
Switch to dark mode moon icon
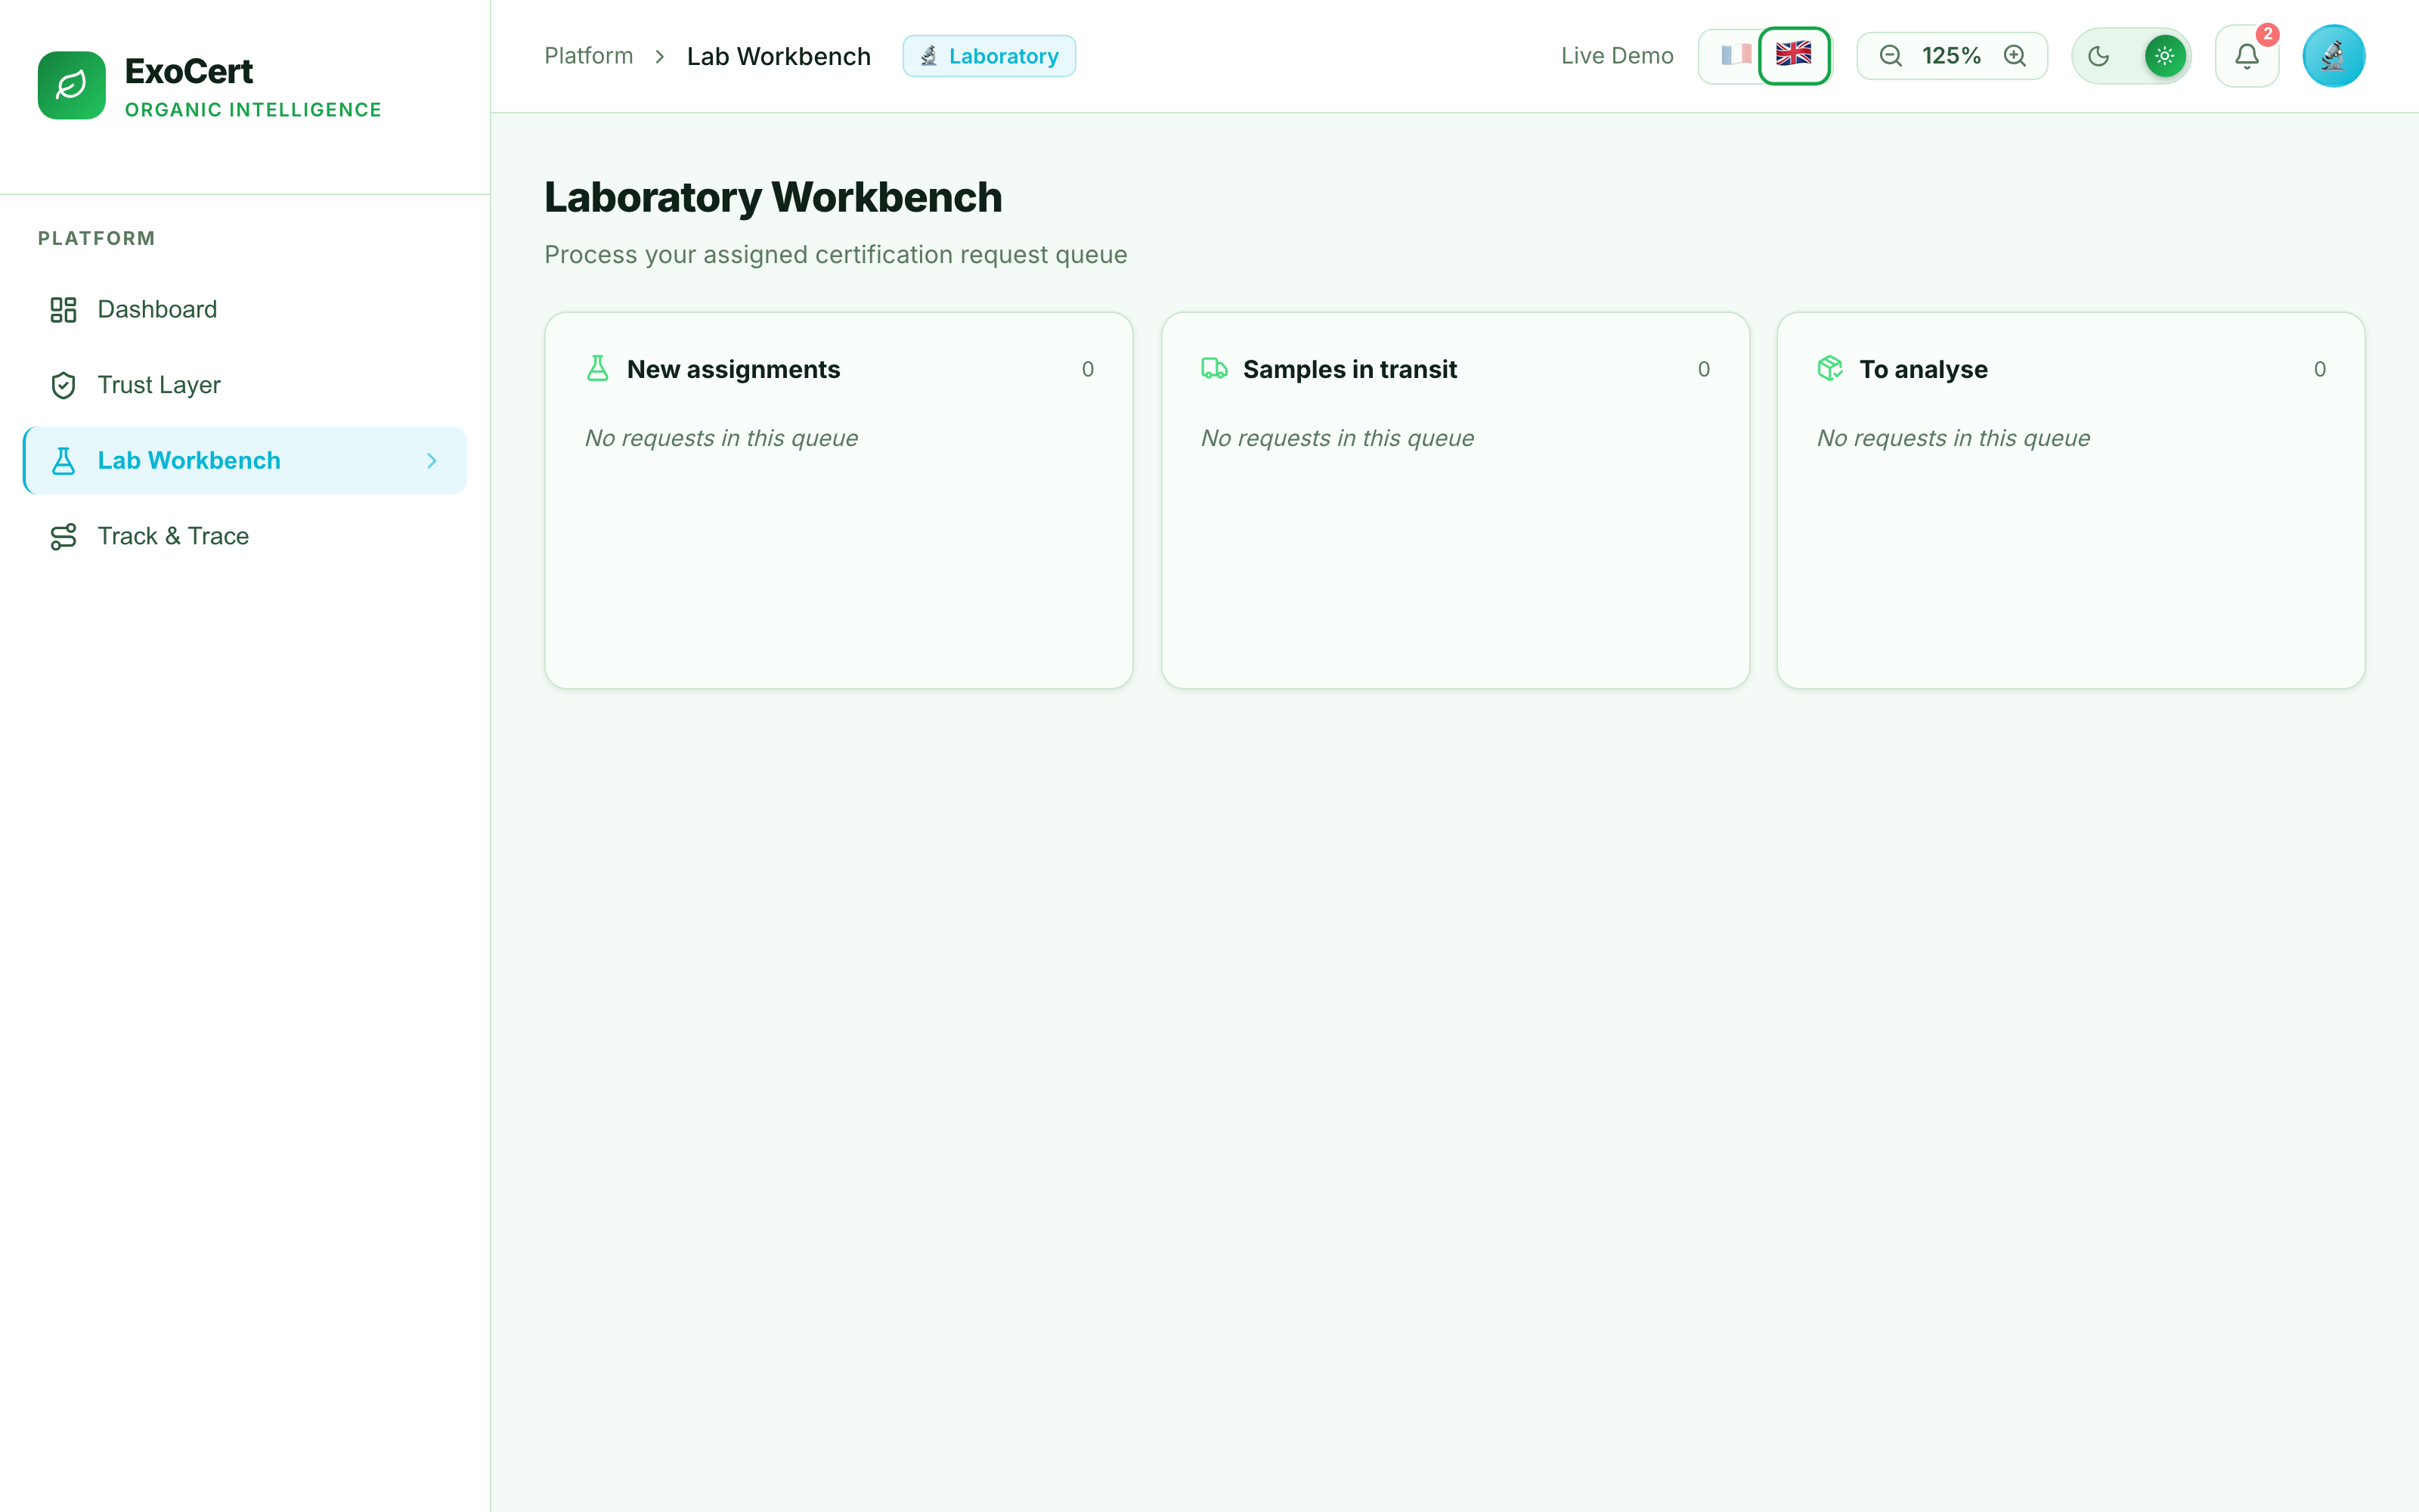2099,56
